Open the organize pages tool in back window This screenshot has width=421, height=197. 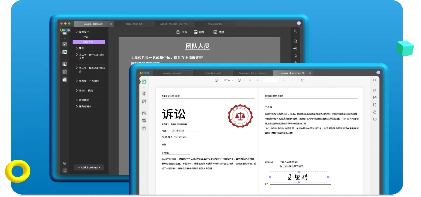tap(65, 64)
